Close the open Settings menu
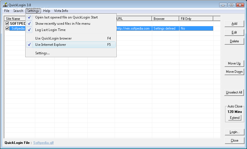247x149 pixels. [33, 11]
